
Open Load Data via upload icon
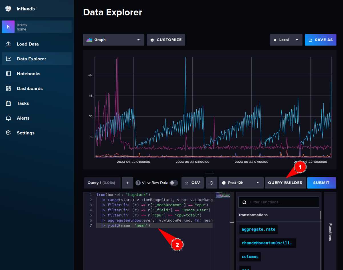coord(8,44)
